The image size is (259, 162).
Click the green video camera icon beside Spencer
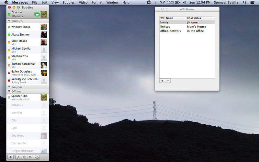pyautogui.click(x=37, y=15)
